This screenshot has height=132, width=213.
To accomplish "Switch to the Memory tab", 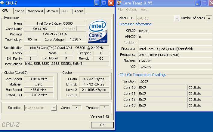I will tap(52, 11).
